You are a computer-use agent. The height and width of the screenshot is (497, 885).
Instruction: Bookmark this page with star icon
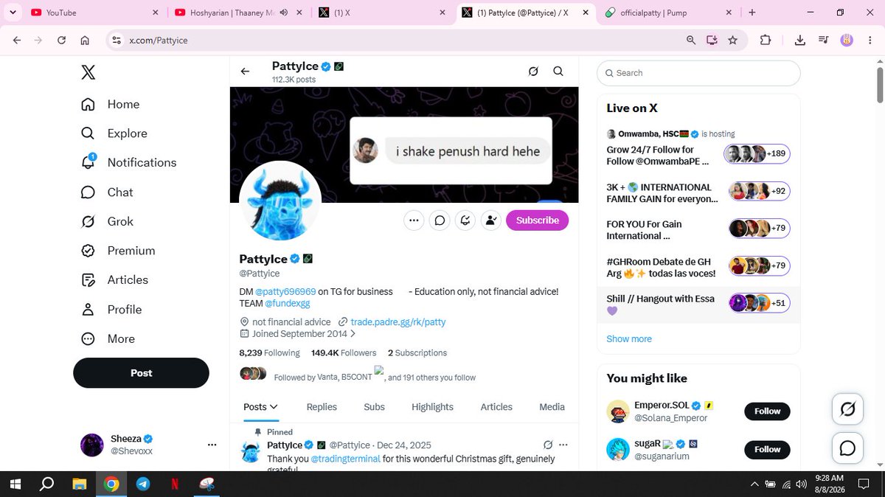732,41
